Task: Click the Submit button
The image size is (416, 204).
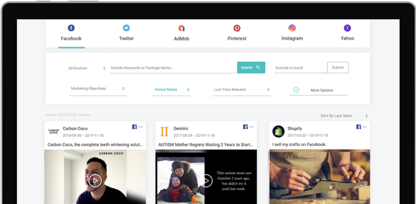Action: click(x=338, y=67)
